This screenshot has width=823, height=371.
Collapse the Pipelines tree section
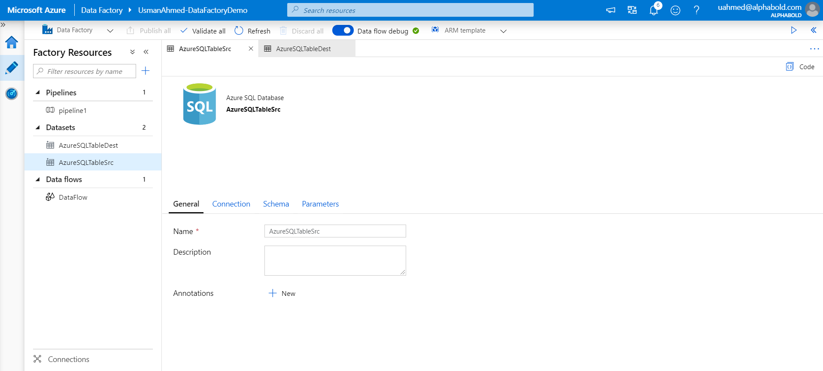tap(38, 92)
